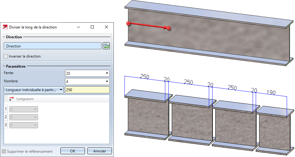Enable Inverser la direction checkbox

click(6, 56)
